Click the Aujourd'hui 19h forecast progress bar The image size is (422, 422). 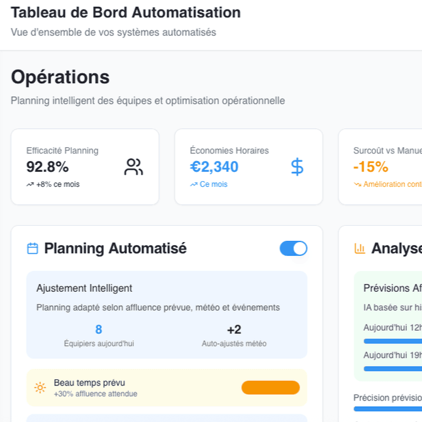coord(392,369)
